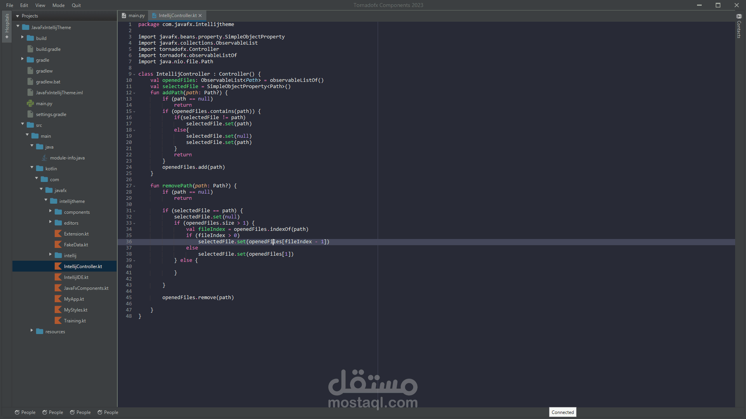The image size is (746, 419).
Task: Close the IntellijController.kt tab
Action: pyautogui.click(x=200, y=16)
